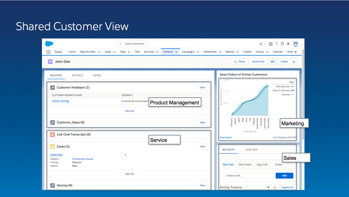The image size is (349, 197).
Task: Open the App Launcher grid icon
Action: pyautogui.click(x=48, y=52)
